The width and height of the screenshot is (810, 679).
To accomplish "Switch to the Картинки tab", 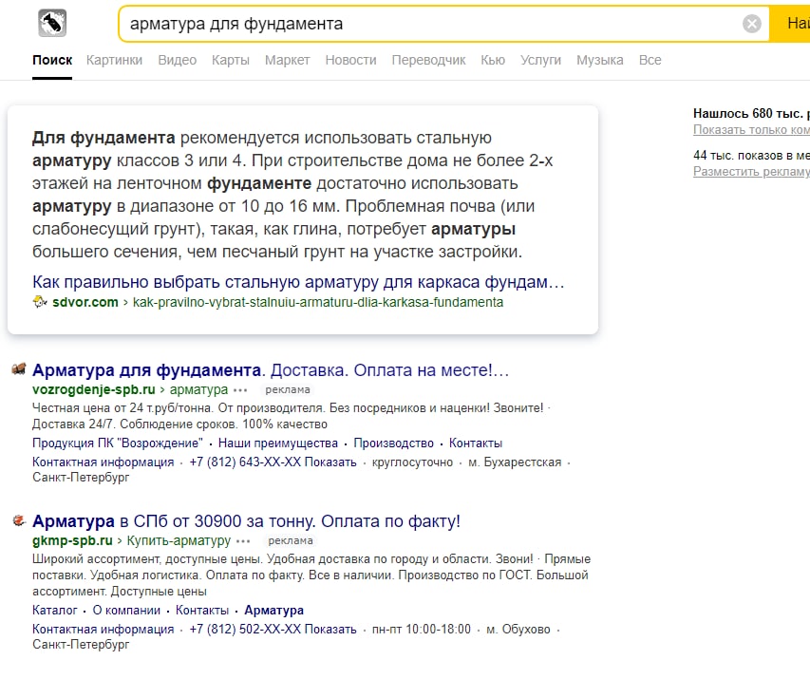I will click(114, 61).
